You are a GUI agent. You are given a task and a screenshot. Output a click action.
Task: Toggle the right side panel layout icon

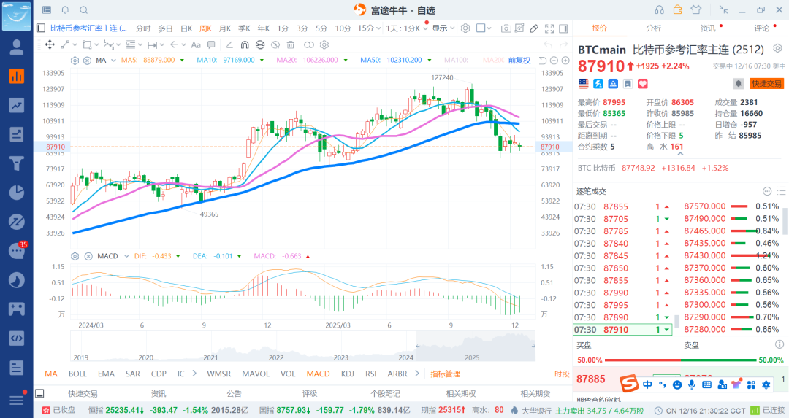(x=563, y=28)
